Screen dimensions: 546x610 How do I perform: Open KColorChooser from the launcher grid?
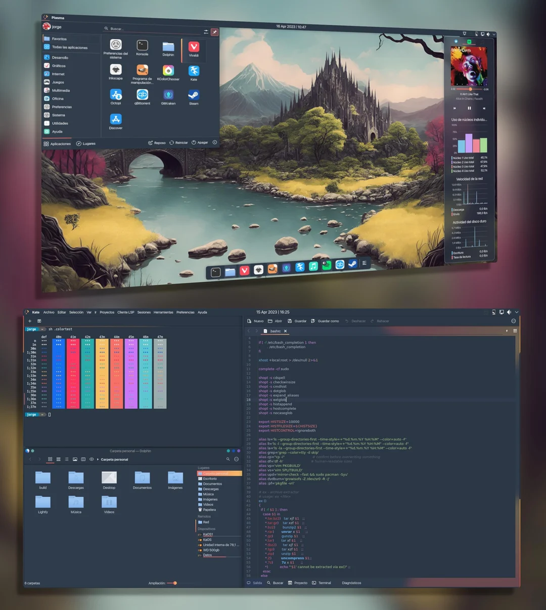tap(168, 71)
